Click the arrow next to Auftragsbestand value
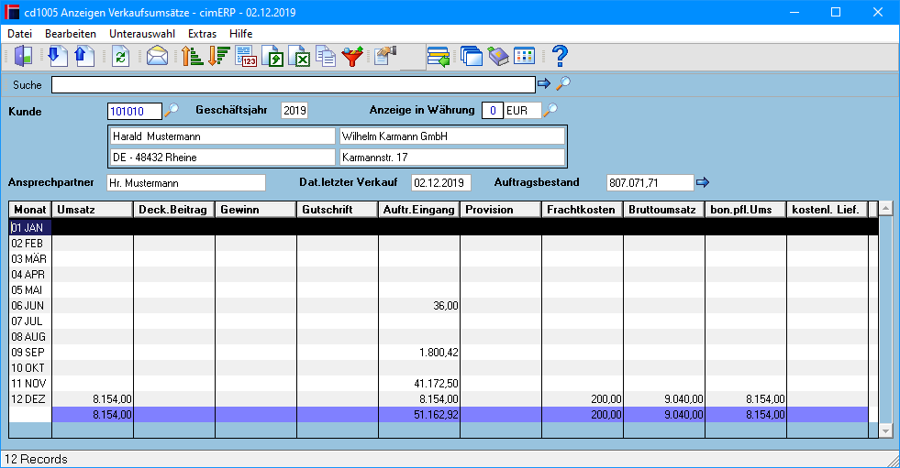Viewport: 900px width, 468px height. click(x=703, y=183)
